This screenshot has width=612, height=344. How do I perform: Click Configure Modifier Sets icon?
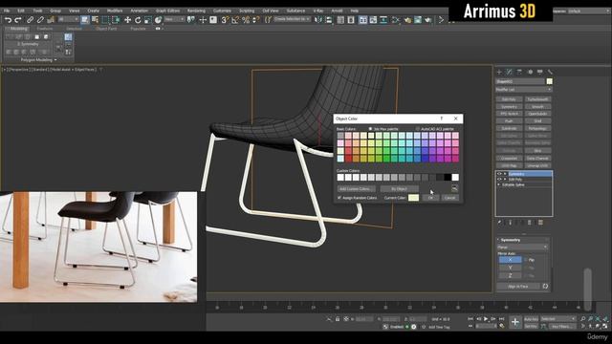(540, 223)
